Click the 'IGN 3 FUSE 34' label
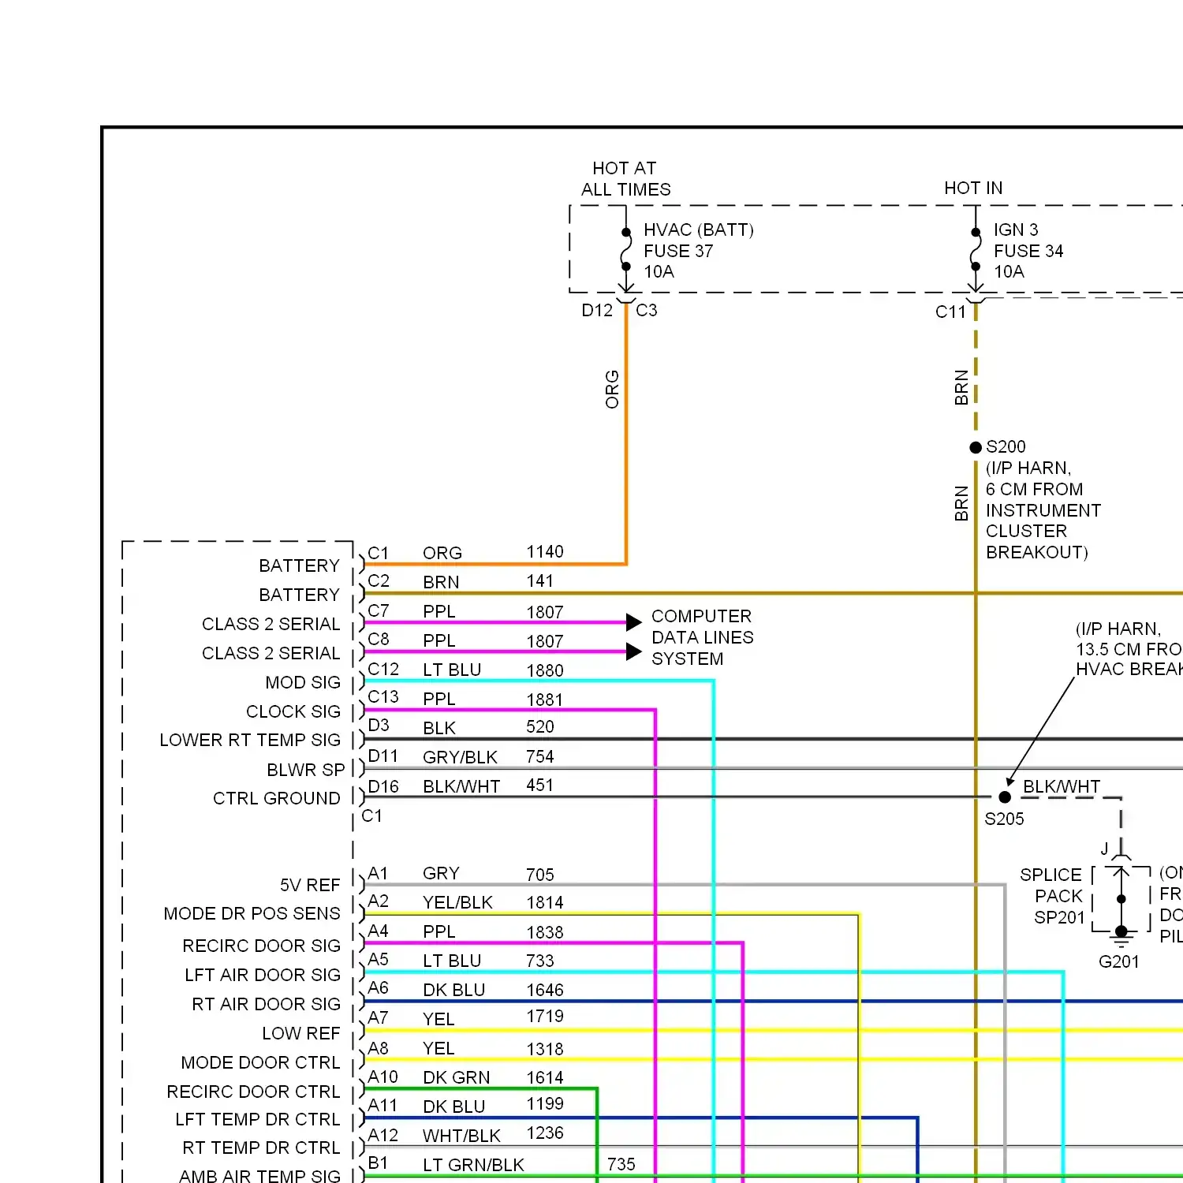The width and height of the screenshot is (1183, 1183). click(1028, 241)
